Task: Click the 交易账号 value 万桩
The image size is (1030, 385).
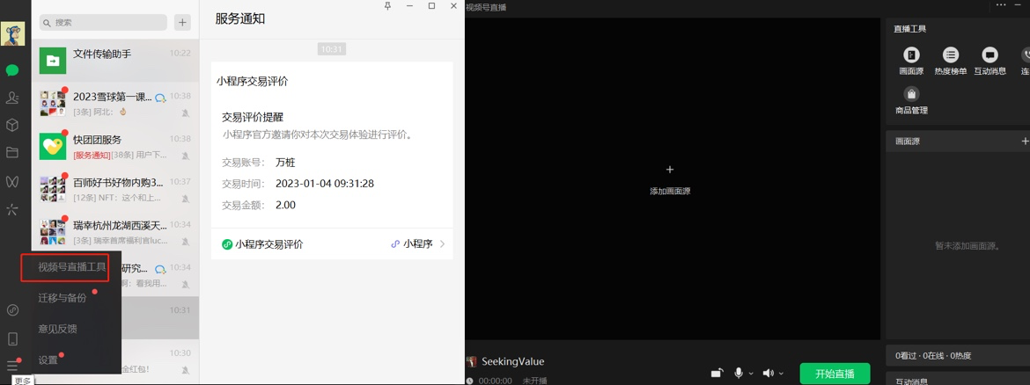Action: point(285,162)
